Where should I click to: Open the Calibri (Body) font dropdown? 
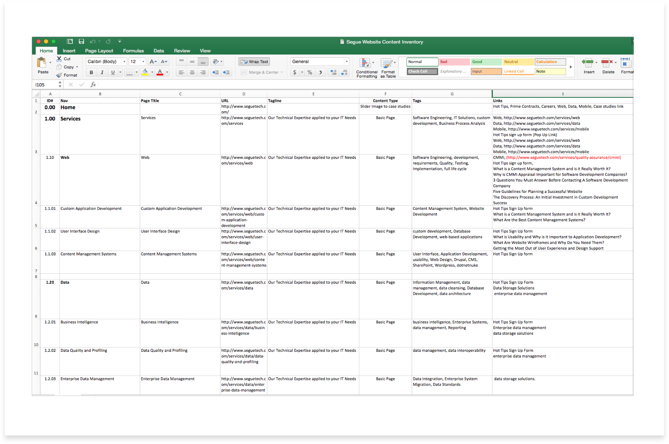pyautogui.click(x=124, y=61)
